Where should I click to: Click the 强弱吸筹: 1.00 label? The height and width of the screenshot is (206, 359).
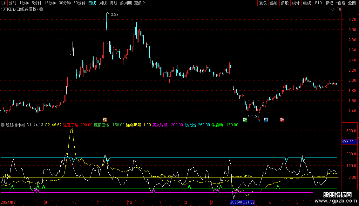(x=138, y=125)
